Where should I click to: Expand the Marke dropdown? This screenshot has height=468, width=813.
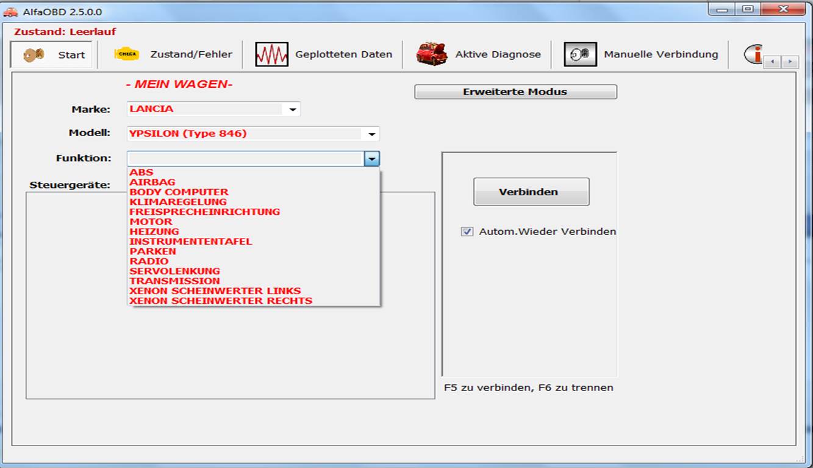coord(293,110)
